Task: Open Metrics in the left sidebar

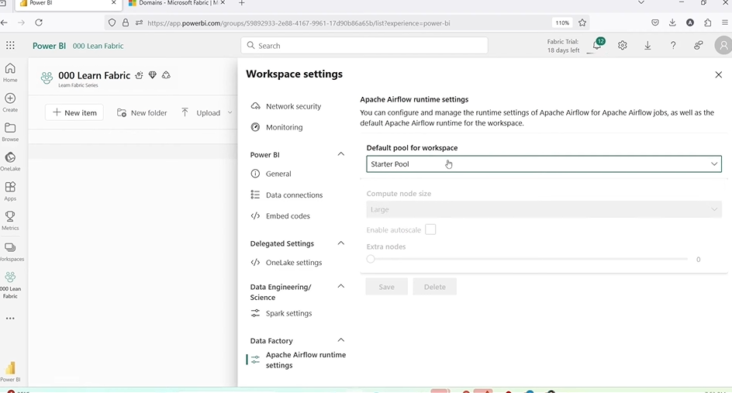Action: (10, 221)
